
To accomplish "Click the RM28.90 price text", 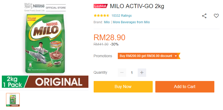I will point(109,38).
